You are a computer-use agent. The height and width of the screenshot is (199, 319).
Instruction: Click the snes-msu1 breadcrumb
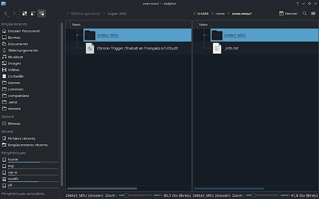point(242,13)
